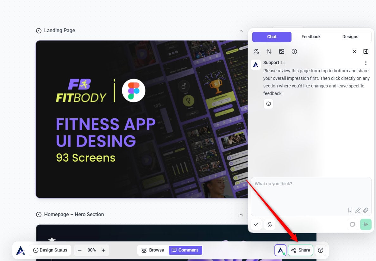This screenshot has width=376, height=261.
Task: Switch to the Designs tab
Action: [350, 37]
